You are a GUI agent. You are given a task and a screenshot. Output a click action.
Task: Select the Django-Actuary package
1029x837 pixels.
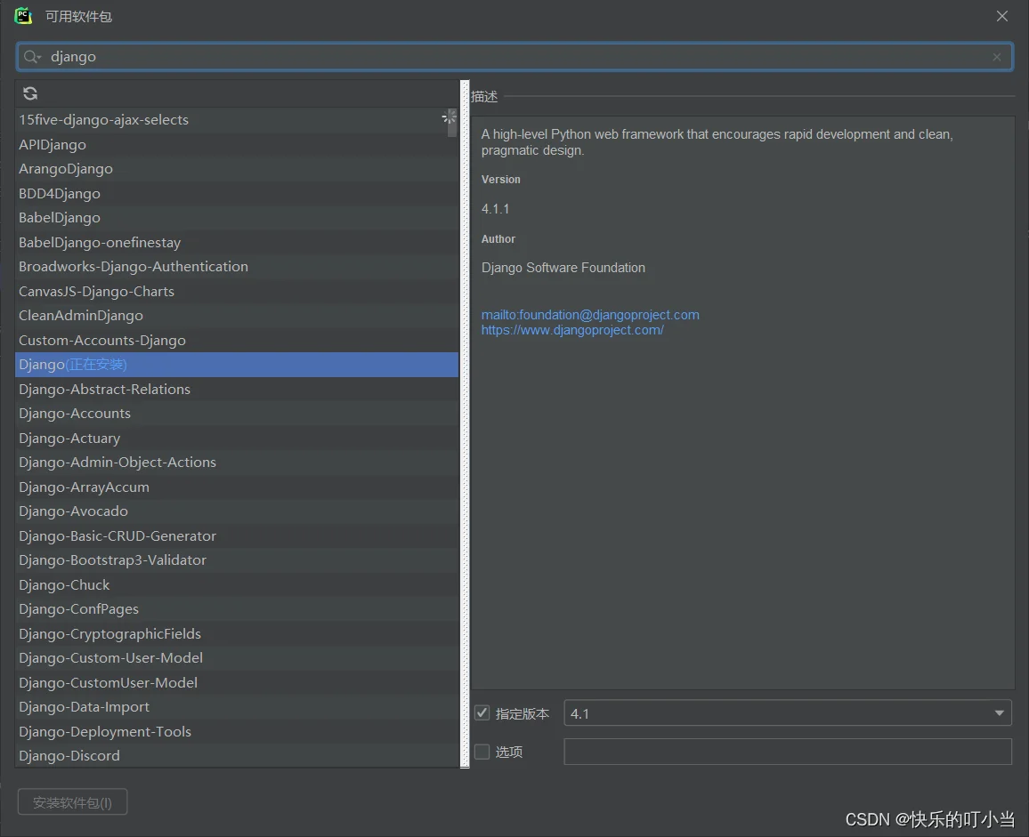236,439
